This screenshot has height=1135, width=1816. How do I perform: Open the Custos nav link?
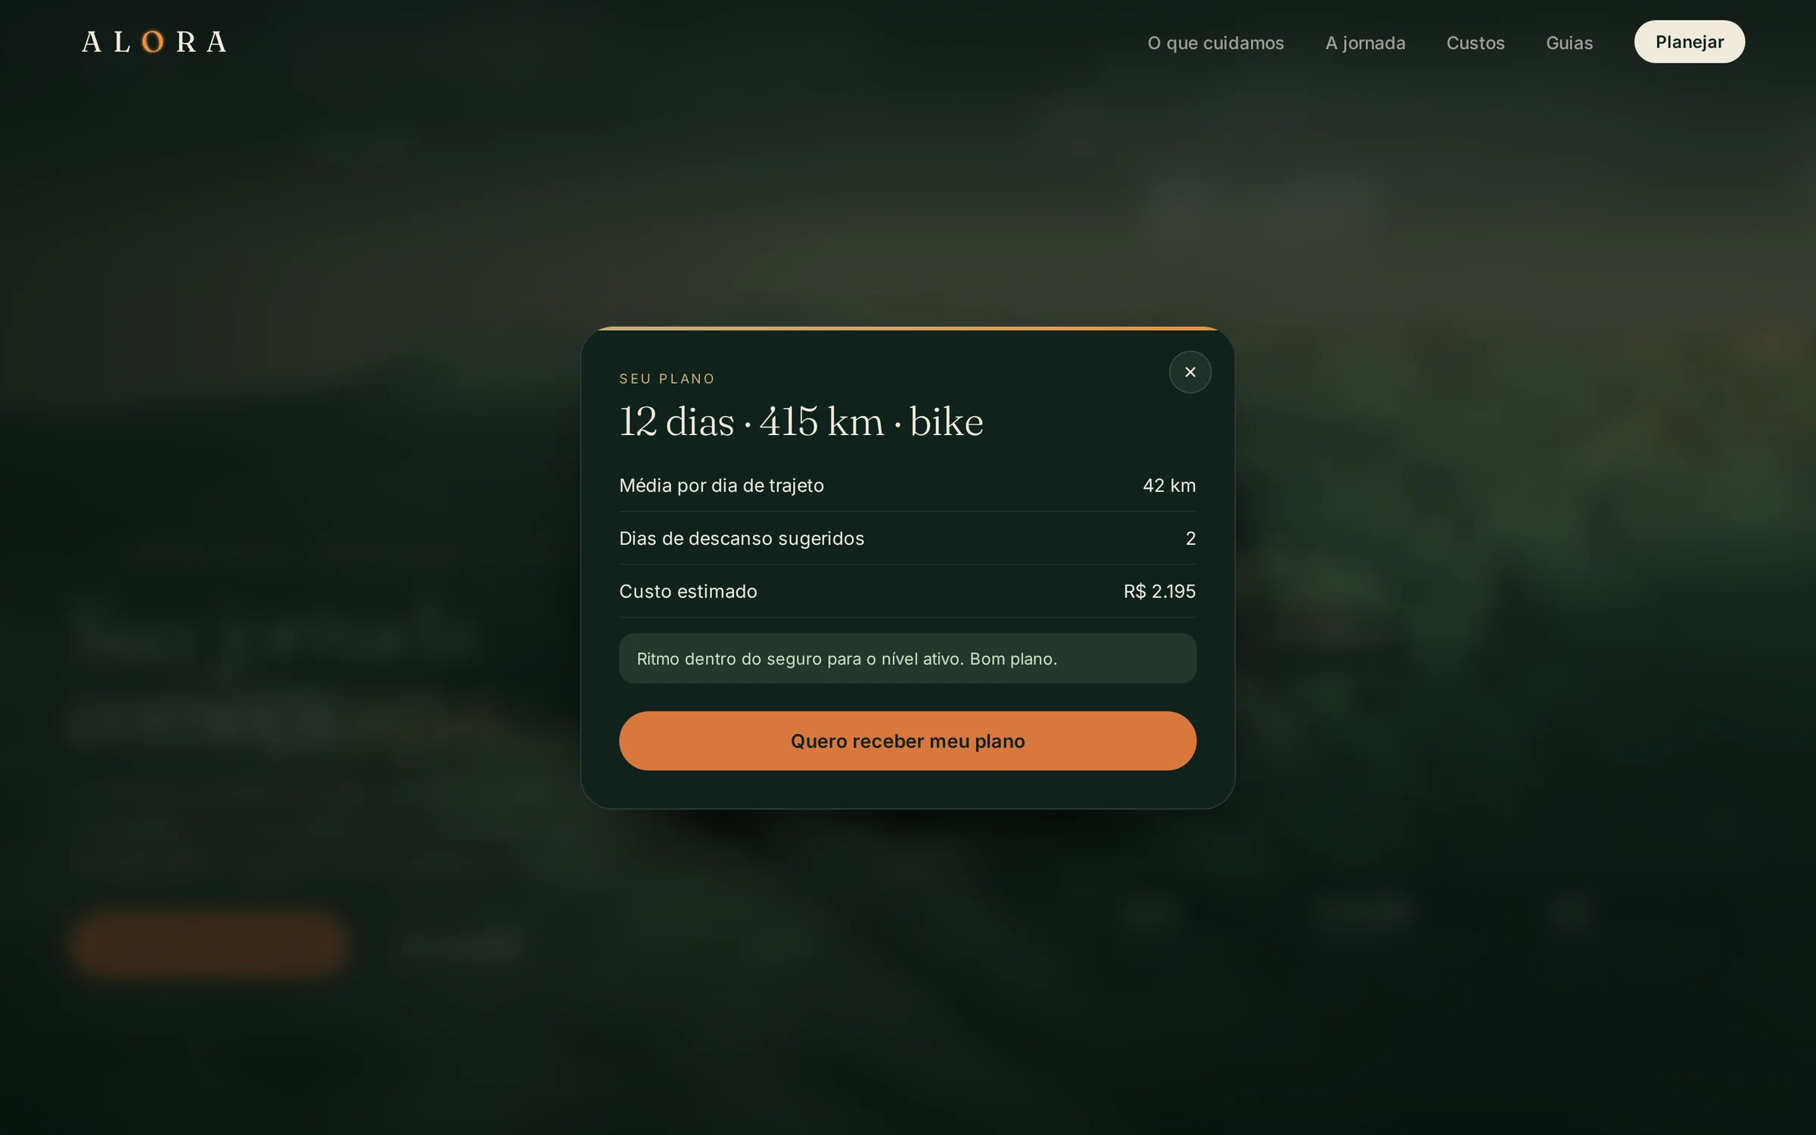(x=1475, y=42)
